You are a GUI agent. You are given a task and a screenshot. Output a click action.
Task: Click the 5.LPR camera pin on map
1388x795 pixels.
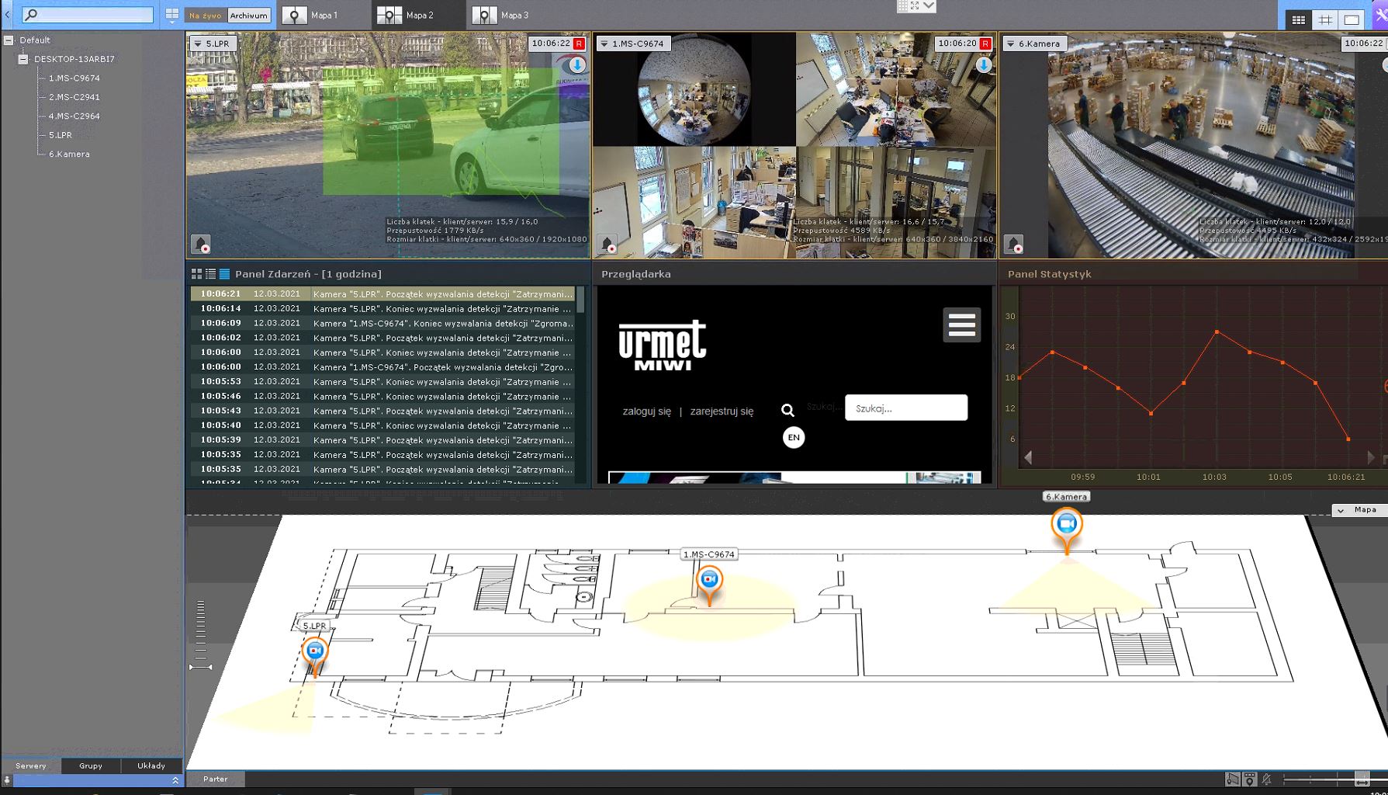[x=314, y=651]
